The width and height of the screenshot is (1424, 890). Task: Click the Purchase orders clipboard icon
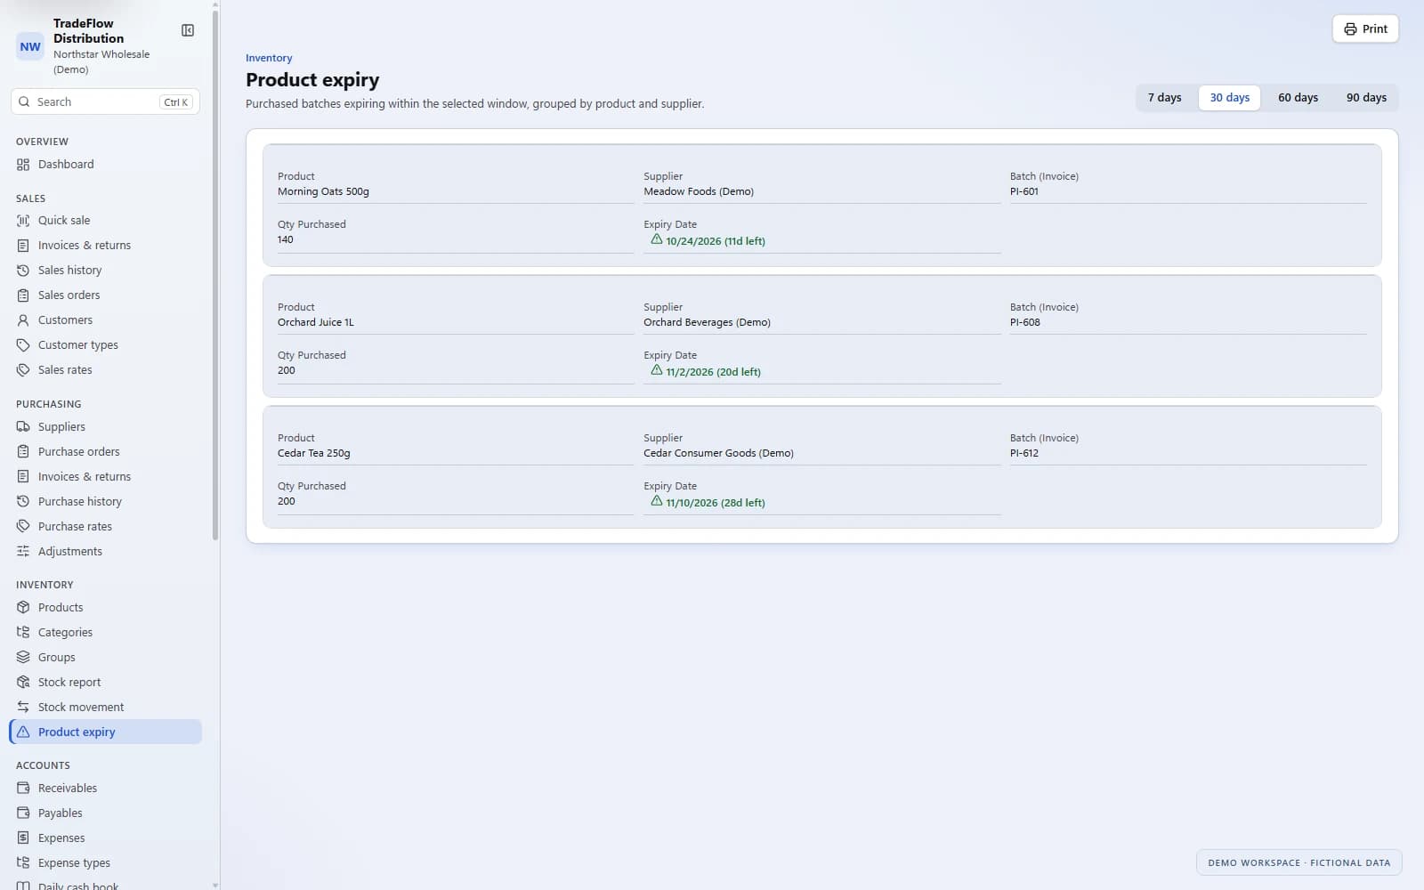tap(23, 452)
